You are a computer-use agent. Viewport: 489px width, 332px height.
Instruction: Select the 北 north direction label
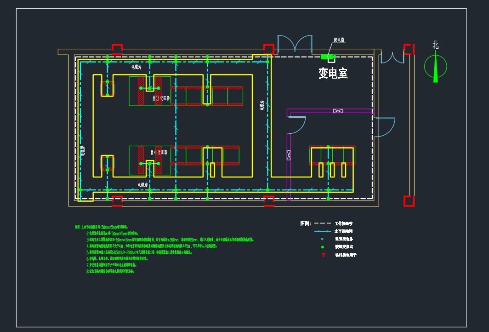(435, 45)
